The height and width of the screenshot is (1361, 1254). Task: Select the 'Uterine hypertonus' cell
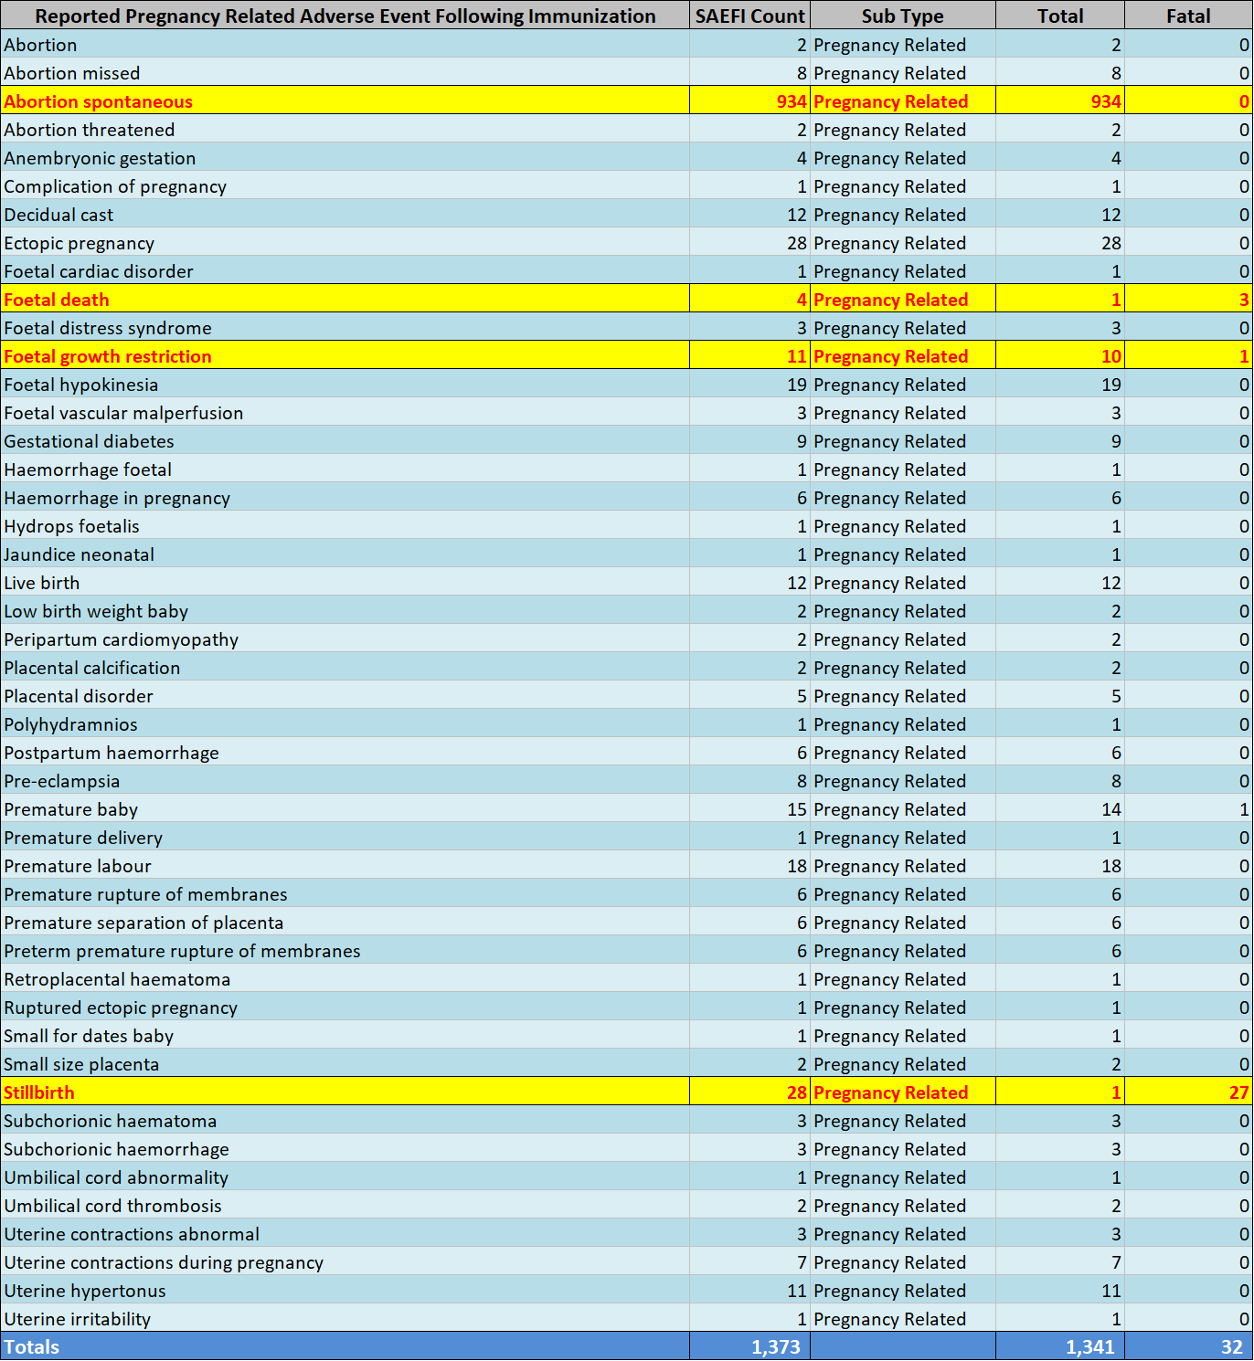coord(345,1291)
